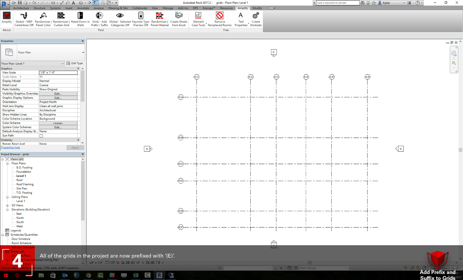The image size is (463, 280).
Task: Undo the last action
Action: click(x=34, y=3)
